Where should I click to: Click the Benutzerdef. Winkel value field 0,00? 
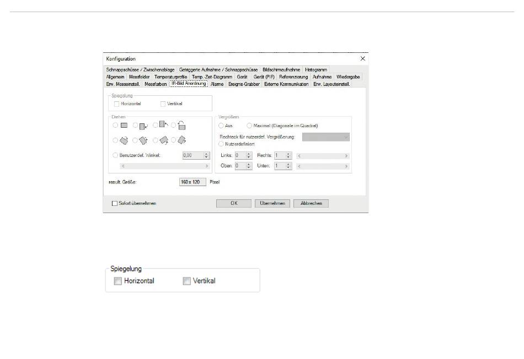pos(193,155)
